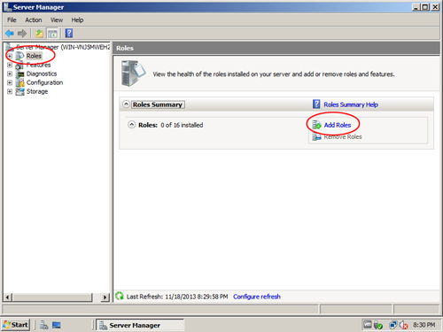The width and height of the screenshot is (443, 332).
Task: Click the Remove Roles link
Action: click(343, 137)
